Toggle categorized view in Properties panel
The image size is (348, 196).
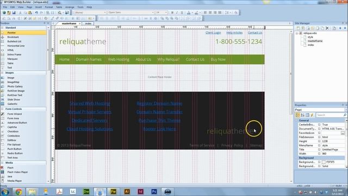297,115
